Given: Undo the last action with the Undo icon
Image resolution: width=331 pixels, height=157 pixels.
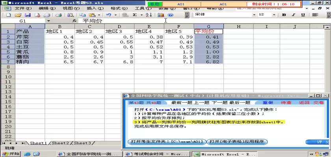Looking at the screenshot, I should click(108, 15).
